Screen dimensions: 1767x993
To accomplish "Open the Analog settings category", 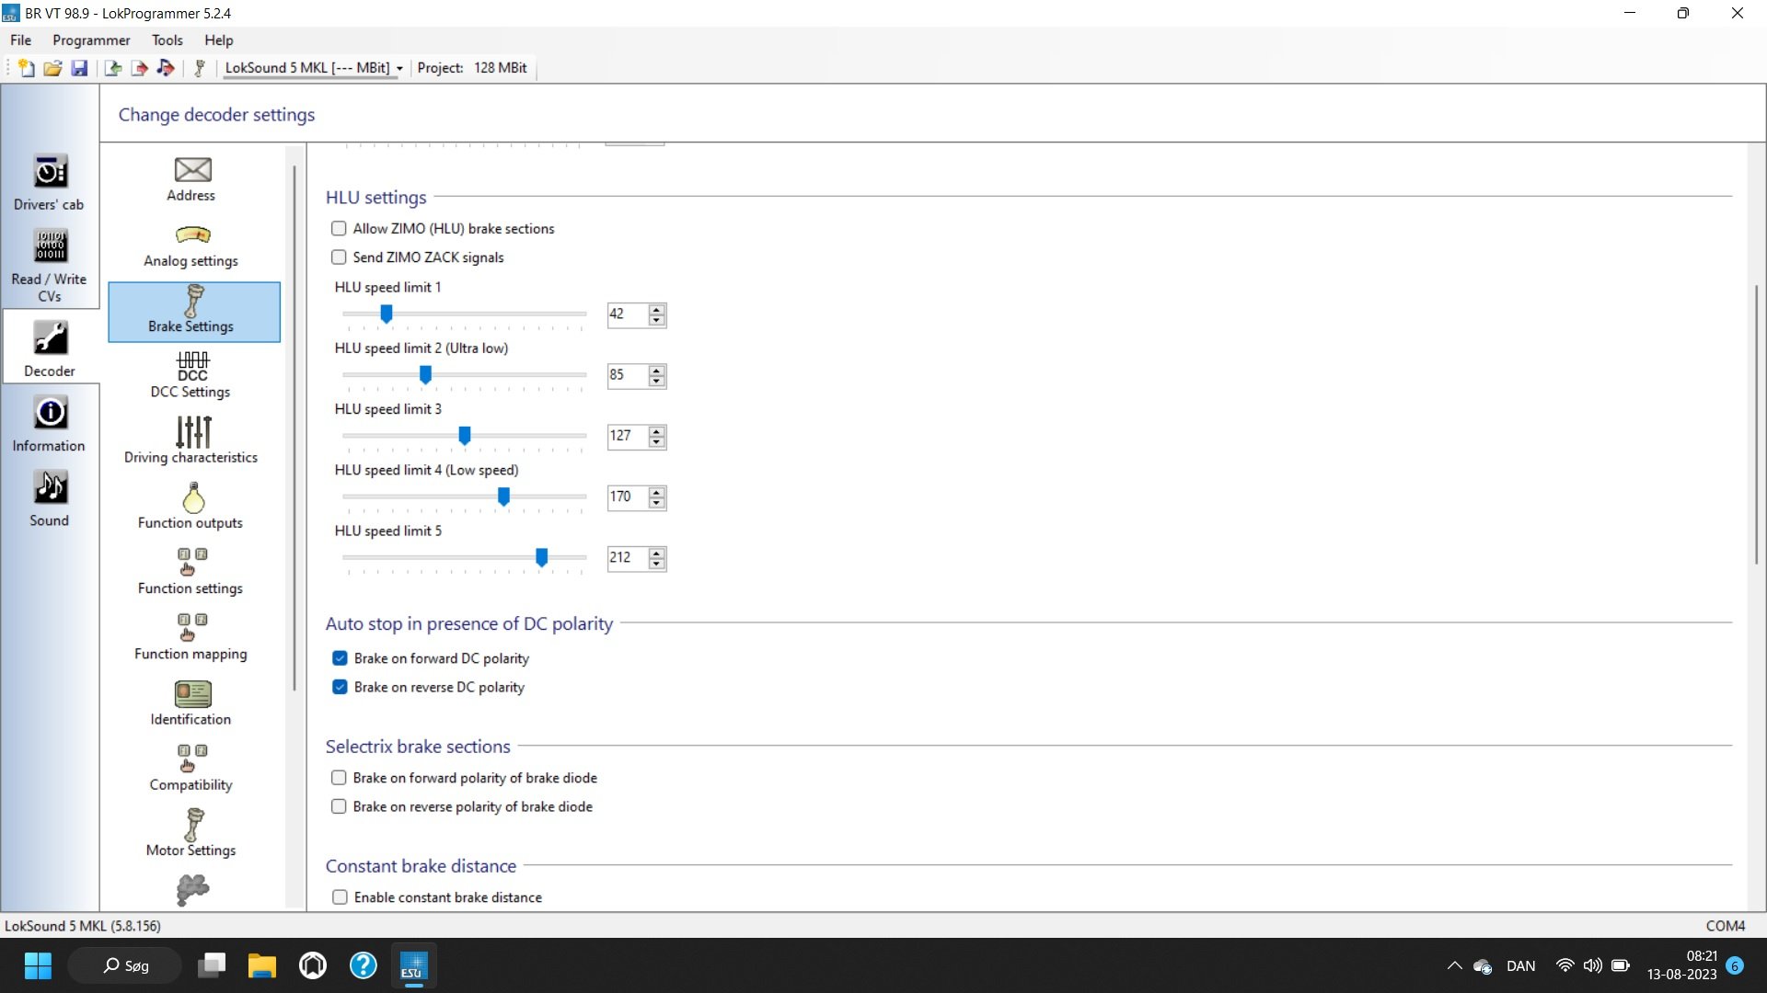I will click(x=191, y=245).
